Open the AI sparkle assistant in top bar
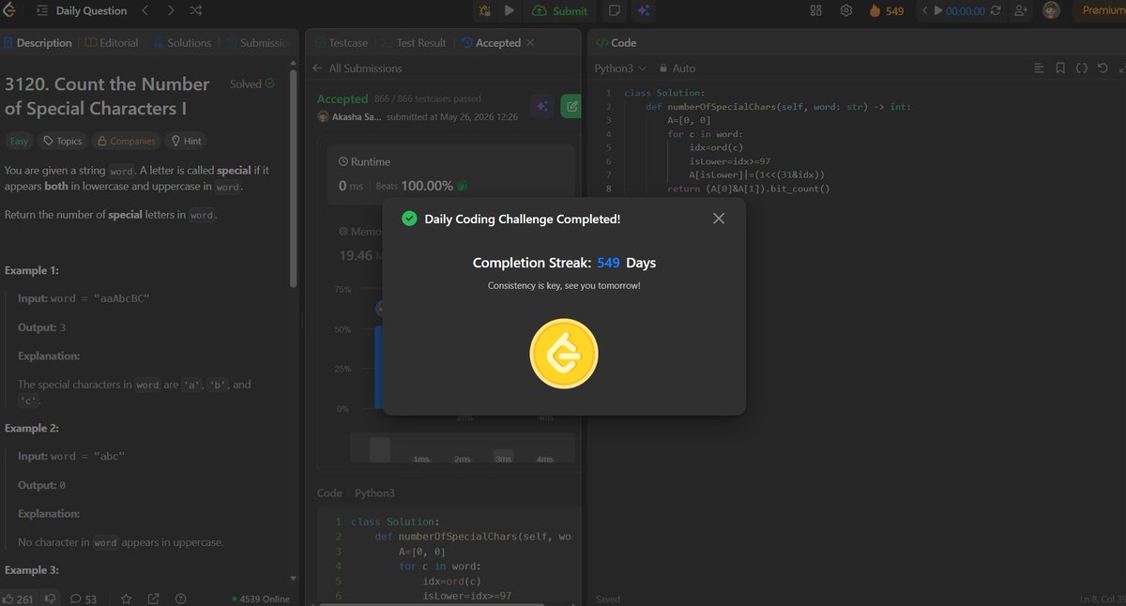Image resolution: width=1126 pixels, height=606 pixels. [644, 10]
